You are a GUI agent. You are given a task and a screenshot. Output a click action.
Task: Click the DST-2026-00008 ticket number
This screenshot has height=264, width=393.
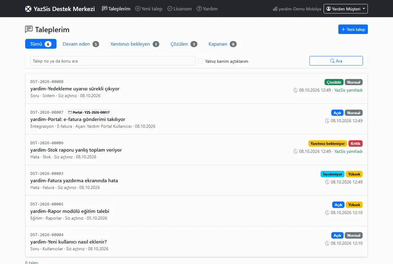(x=47, y=81)
